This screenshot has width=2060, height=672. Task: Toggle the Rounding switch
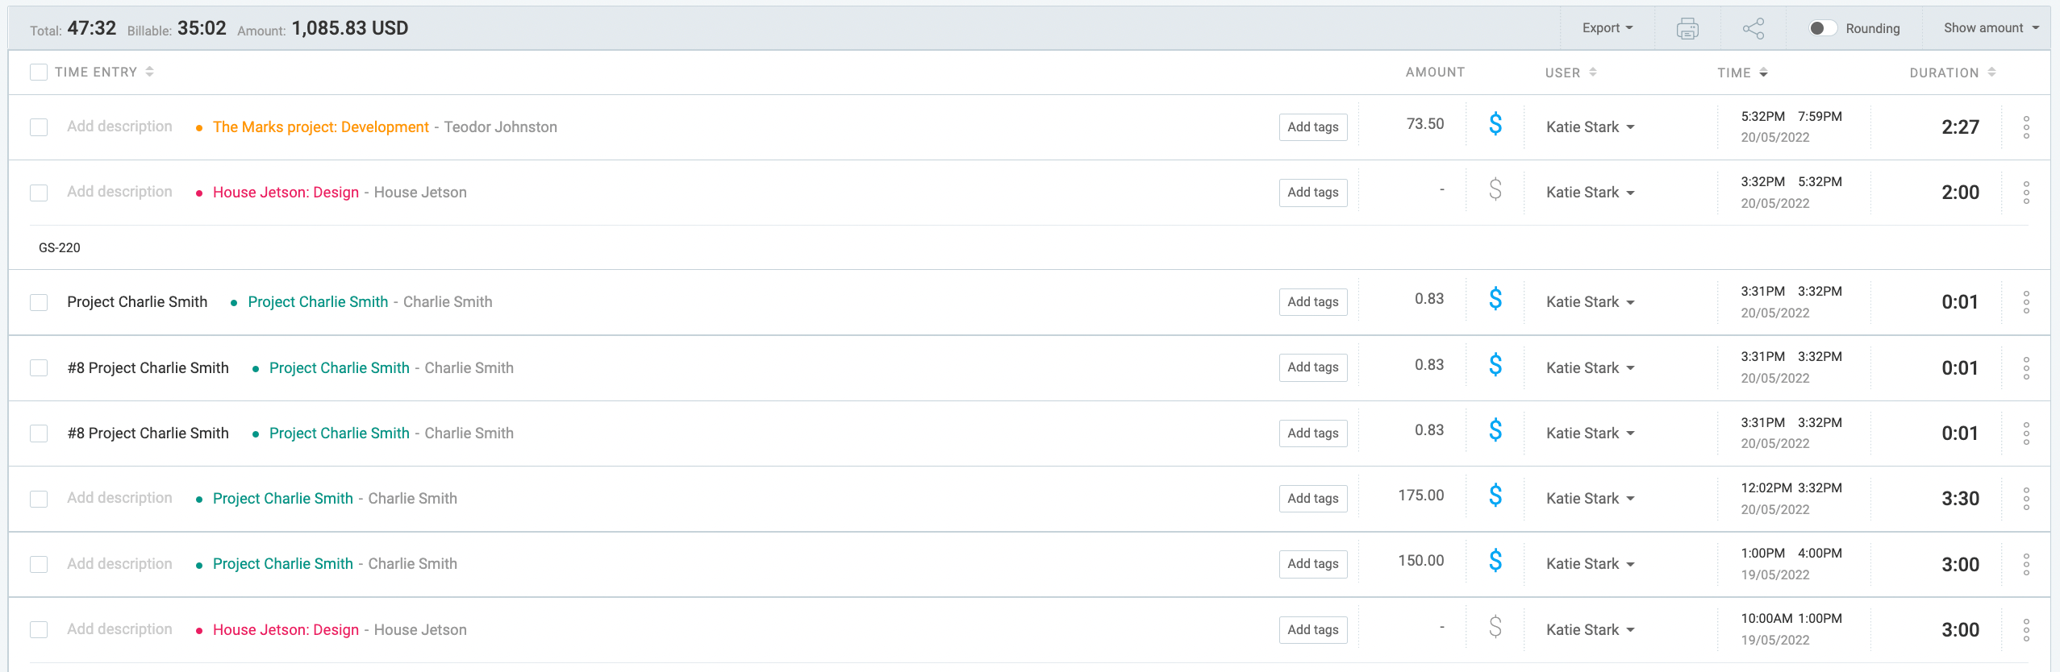(1823, 28)
